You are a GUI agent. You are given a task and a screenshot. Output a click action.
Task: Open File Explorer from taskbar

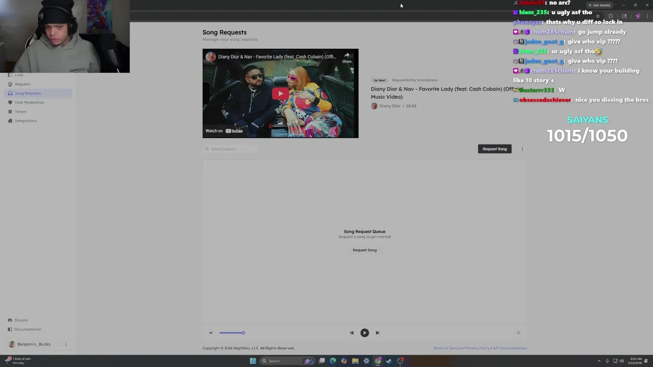click(x=355, y=361)
